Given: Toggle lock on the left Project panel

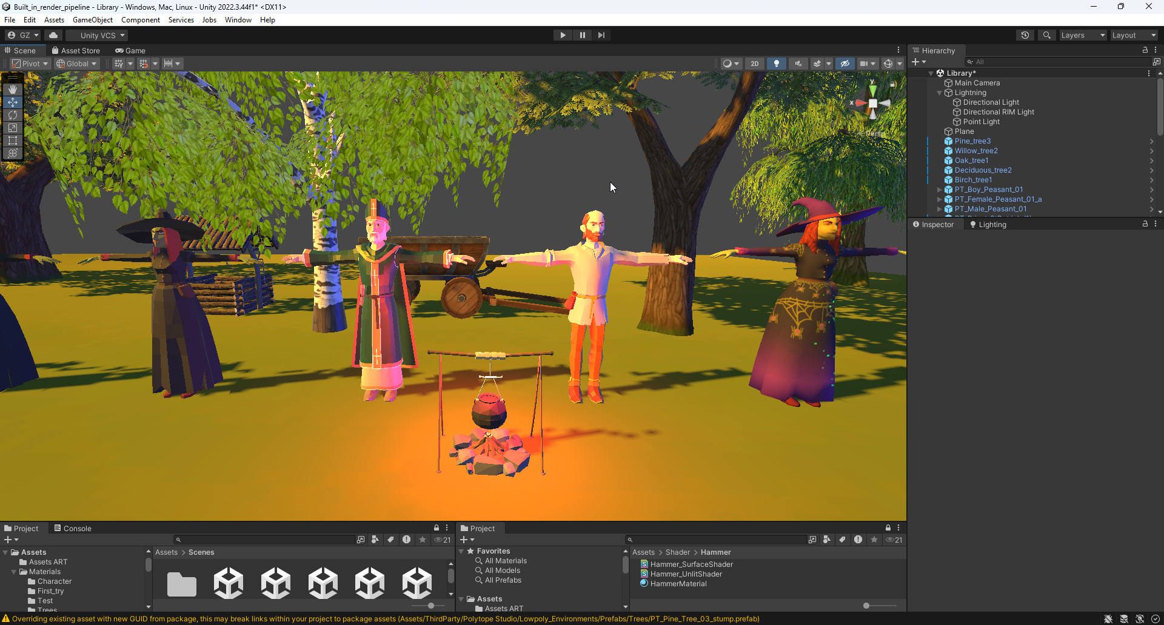Looking at the screenshot, I should 436,528.
